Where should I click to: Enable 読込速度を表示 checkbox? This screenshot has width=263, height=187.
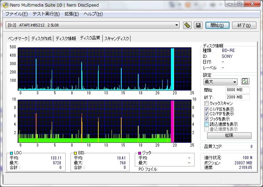[x=206, y=124]
